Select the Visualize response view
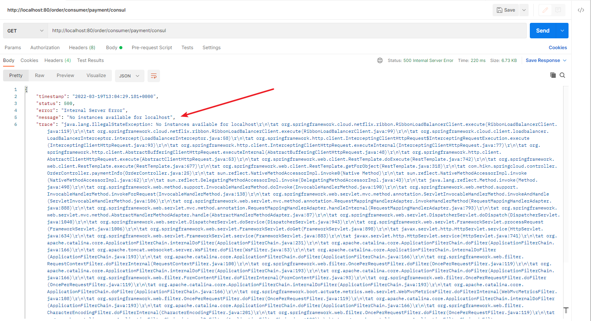591x321 pixels. pyautogui.click(x=96, y=76)
